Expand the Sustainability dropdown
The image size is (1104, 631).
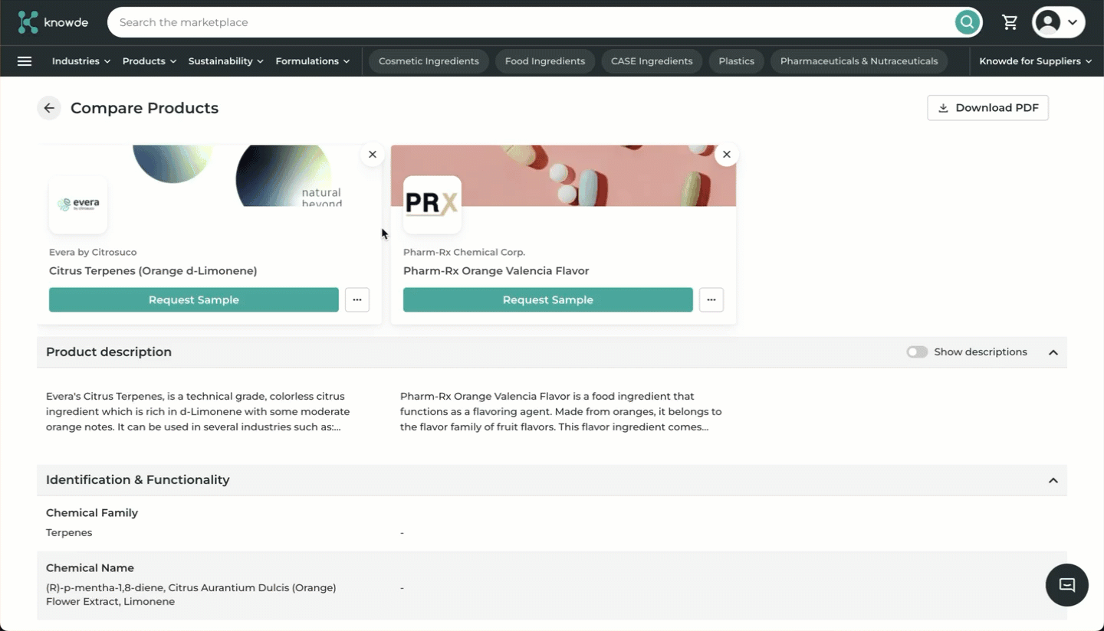(226, 61)
